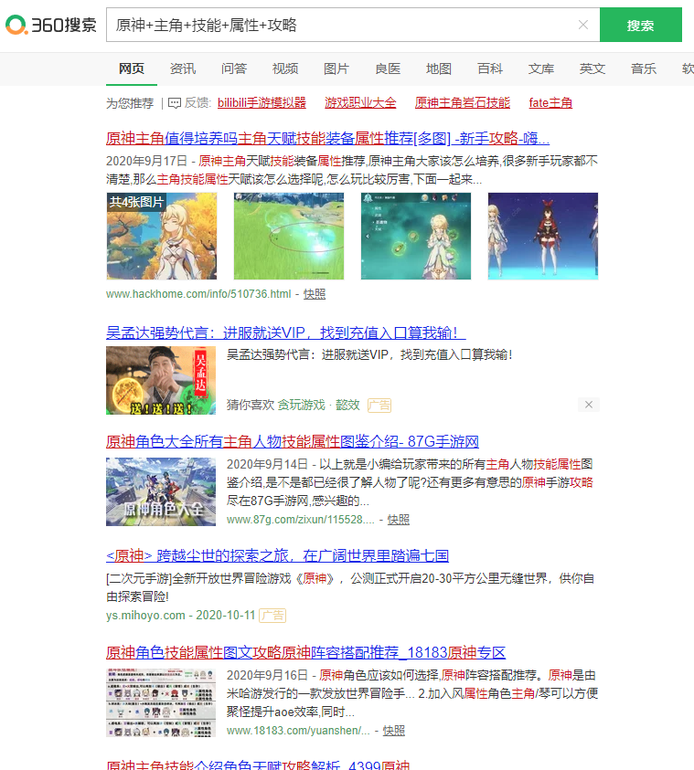This screenshot has height=770, width=694.
Task: Open 快照 for hackhome.com result
Action: coord(314,294)
